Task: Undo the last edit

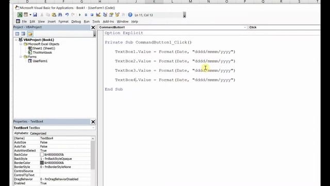Action: pos(67,15)
